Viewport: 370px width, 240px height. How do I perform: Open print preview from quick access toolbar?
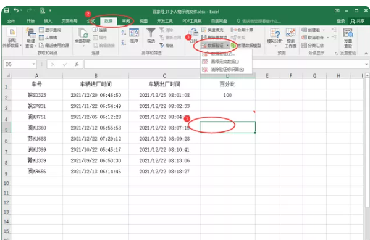[43, 10]
